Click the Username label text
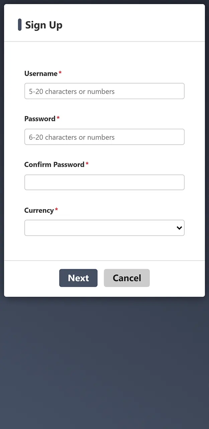Screen dimensions: 209x429 click(x=41, y=74)
